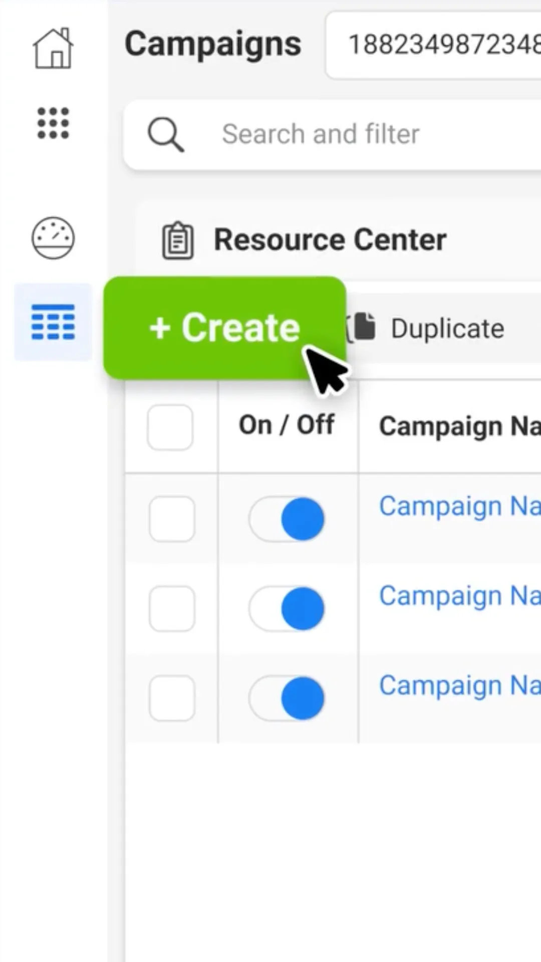Open Account Overview gauge icon
Screen dimensions: 541x962
coord(53,238)
